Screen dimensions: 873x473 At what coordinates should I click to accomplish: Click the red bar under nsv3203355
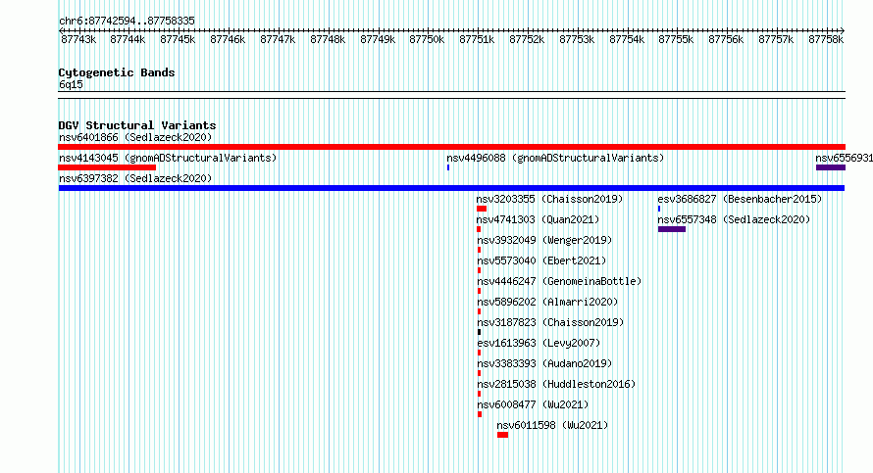click(482, 209)
